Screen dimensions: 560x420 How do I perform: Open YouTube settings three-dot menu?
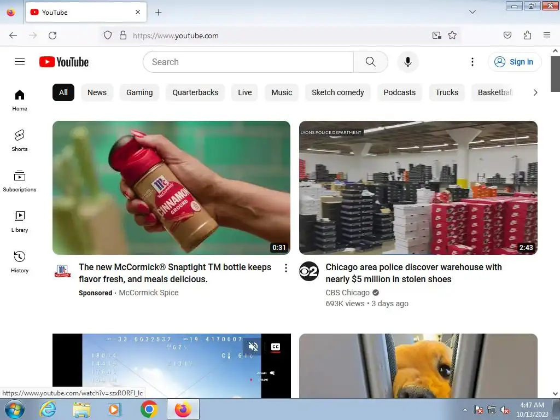pos(472,62)
